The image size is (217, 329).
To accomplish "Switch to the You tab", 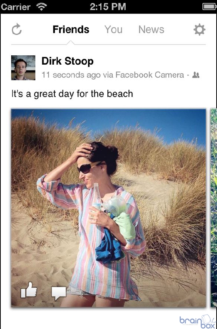I will (x=113, y=30).
